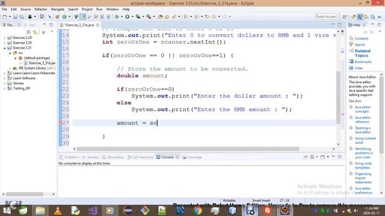385x216 pixels.
Task: Save the current file with Save icon
Action: pyautogui.click(x=15, y=17)
